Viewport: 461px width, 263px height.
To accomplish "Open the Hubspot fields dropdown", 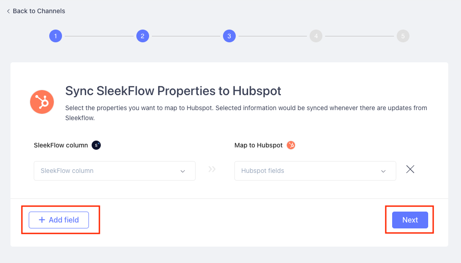I will [x=315, y=171].
